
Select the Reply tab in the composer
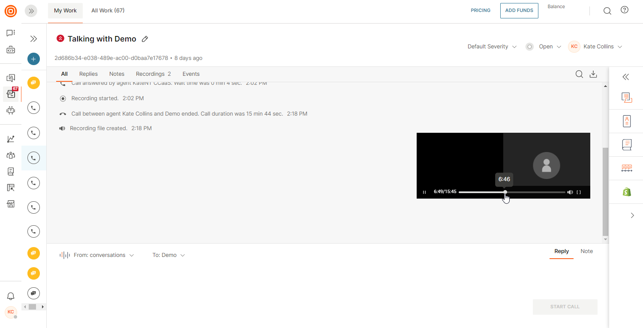[x=562, y=251]
